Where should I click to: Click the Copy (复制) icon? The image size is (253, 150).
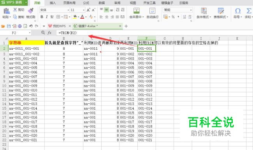[x=15, y=17]
